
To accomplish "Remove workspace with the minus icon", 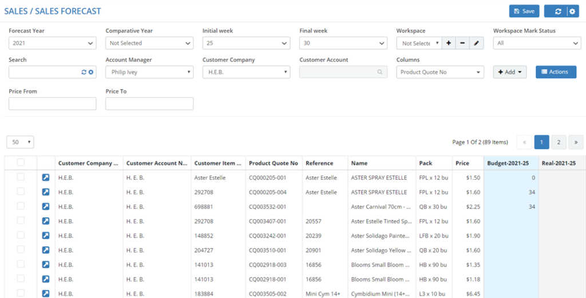I will pyautogui.click(x=462, y=43).
